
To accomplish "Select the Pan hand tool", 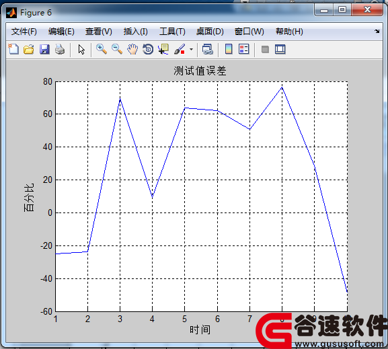I will tap(132, 49).
